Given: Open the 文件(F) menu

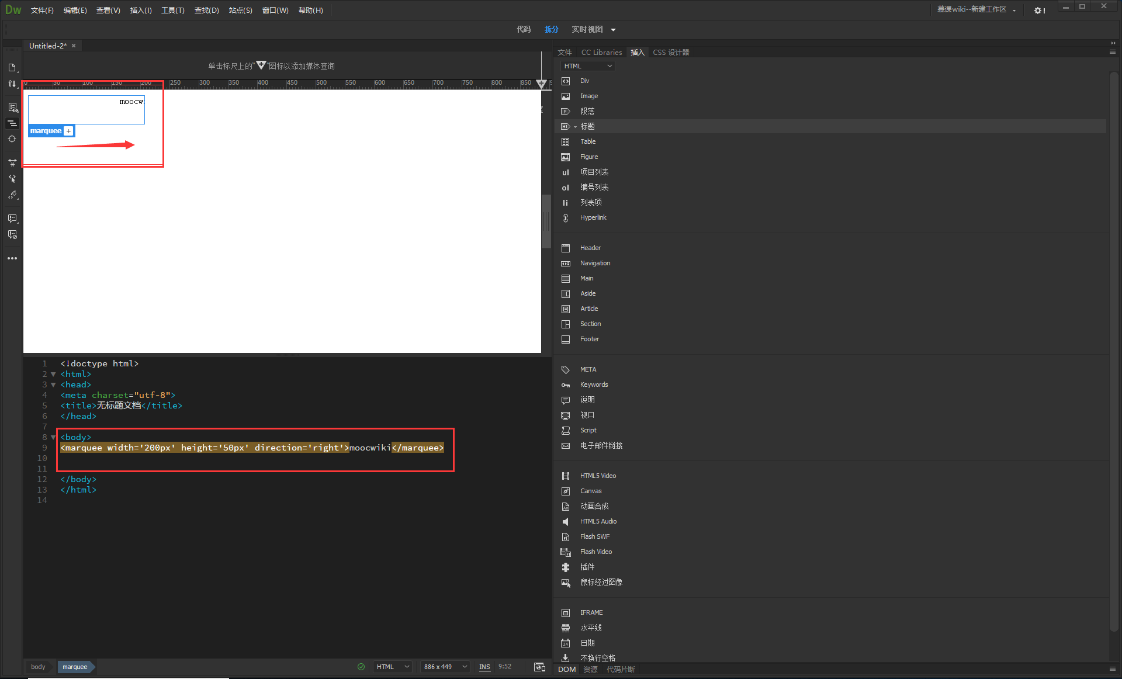Looking at the screenshot, I should [42, 11].
